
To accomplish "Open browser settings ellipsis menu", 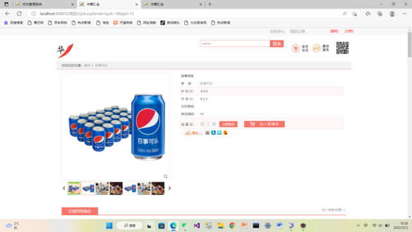I will pos(404,13).
